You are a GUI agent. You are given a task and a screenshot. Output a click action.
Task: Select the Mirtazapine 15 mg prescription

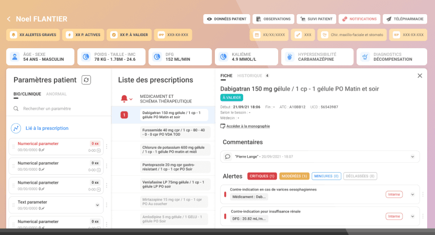[x=174, y=202]
